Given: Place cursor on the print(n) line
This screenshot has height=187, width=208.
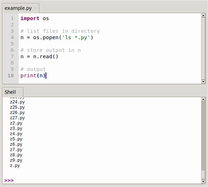Looking at the screenshot, I should point(33,76).
